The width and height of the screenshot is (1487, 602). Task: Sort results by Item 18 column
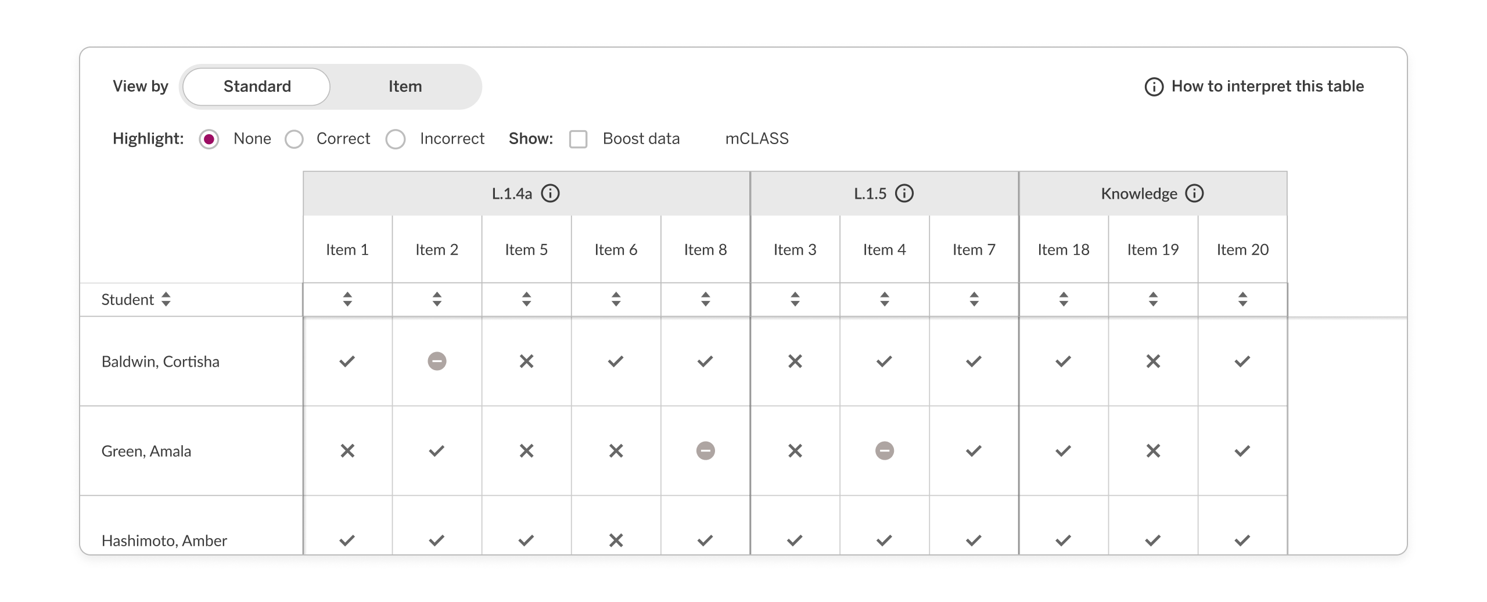coord(1062,300)
